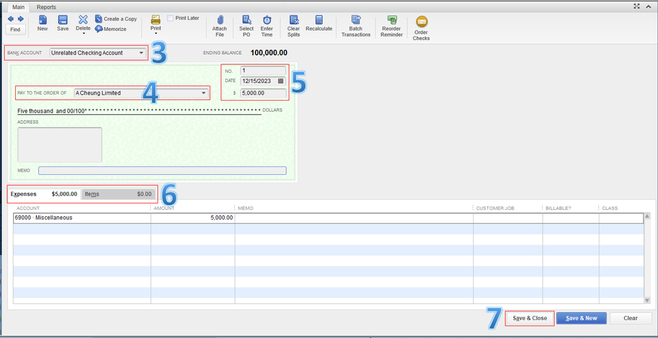Click the table Memo column header
The width and height of the screenshot is (658, 338).
tap(246, 208)
